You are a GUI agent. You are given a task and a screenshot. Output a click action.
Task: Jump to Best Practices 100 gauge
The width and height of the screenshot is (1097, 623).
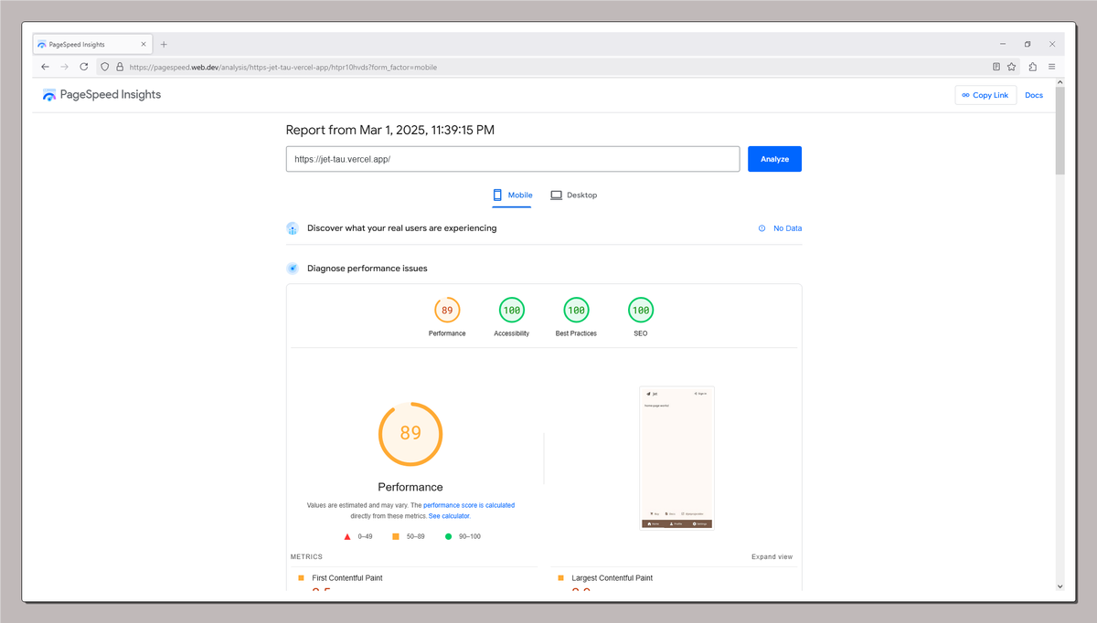(x=576, y=311)
